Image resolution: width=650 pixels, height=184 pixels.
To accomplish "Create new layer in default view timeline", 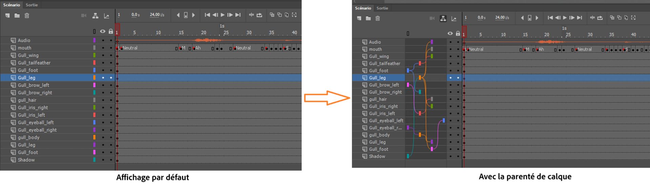I will point(7,16).
